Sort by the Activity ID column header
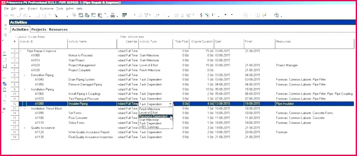Viewport: 357px width, 156px height. click(43, 44)
